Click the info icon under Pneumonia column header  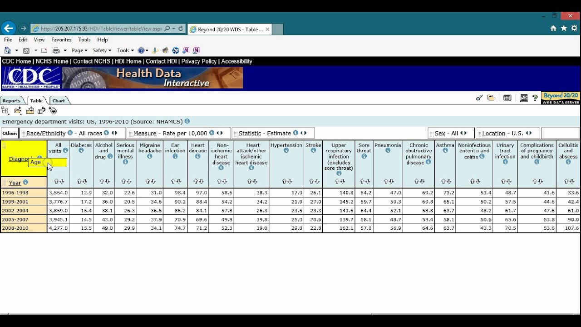point(388,151)
